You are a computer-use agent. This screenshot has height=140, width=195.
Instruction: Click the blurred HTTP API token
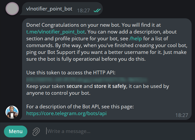point(87,79)
